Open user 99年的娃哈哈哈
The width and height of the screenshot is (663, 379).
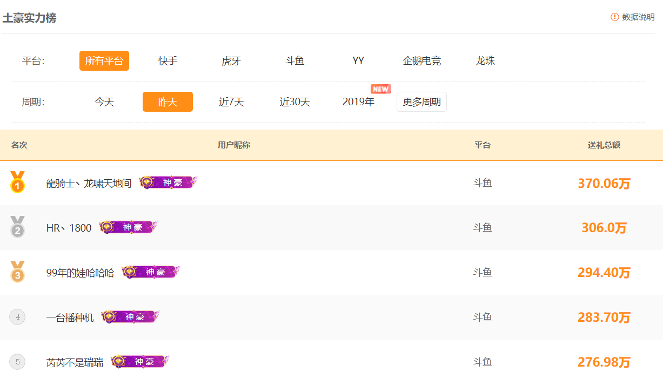[x=81, y=273]
